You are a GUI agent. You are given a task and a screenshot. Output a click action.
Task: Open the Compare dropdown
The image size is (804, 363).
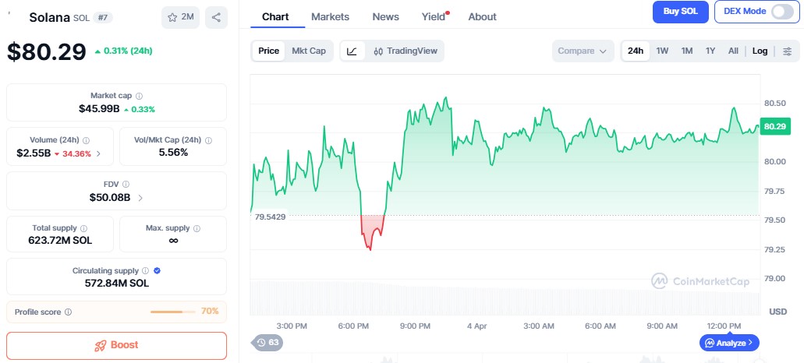[x=582, y=51]
